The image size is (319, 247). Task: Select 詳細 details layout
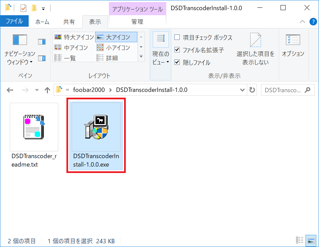(107, 58)
